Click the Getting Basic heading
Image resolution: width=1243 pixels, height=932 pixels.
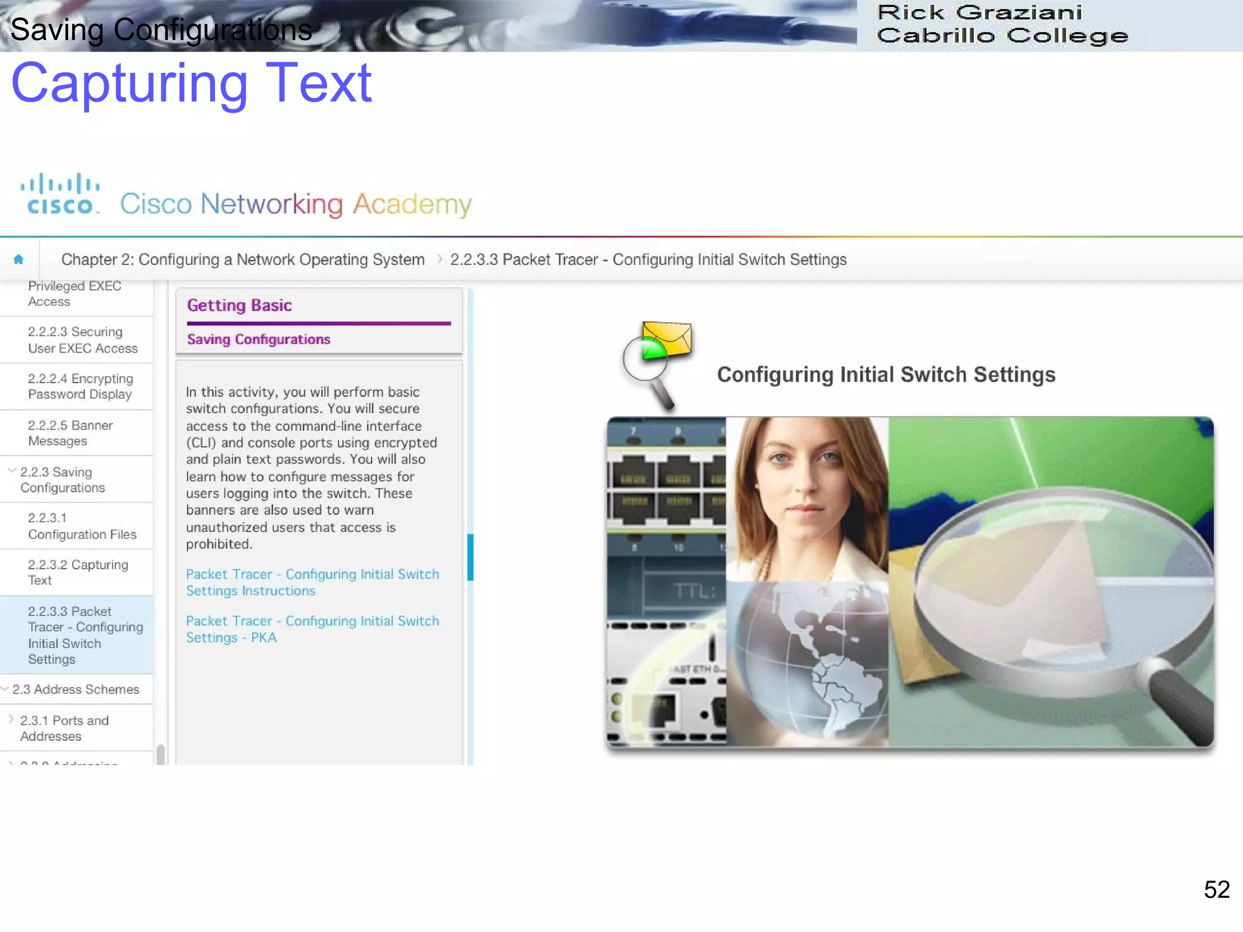coord(239,305)
